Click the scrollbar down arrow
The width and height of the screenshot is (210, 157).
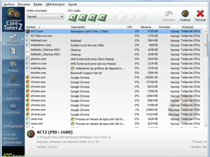(x=206, y=126)
